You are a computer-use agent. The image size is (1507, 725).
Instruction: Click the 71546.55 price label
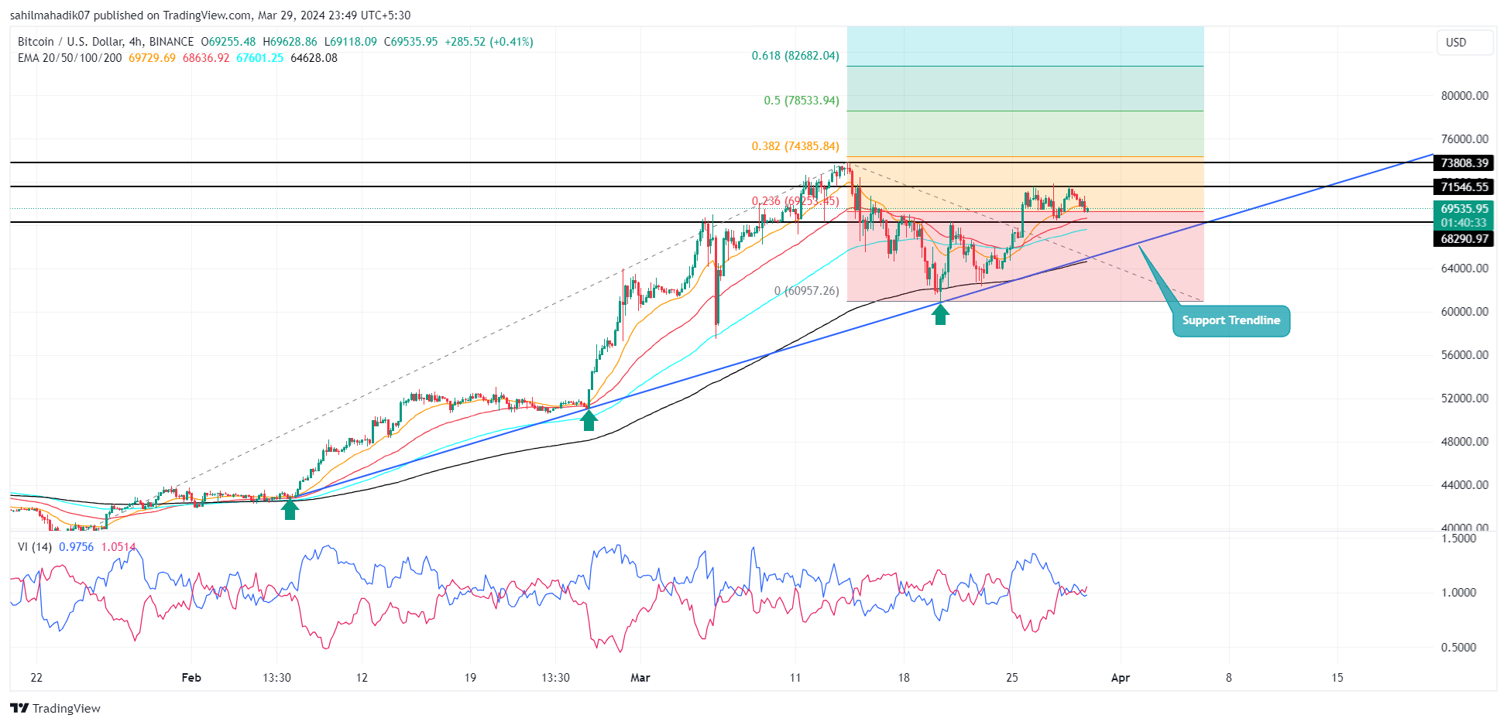[x=1464, y=186]
